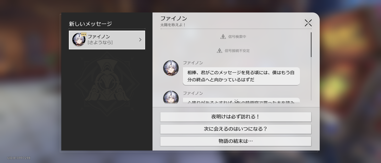The height and width of the screenshot is (163, 381).
Task: Click ファイノン name in chat header
Action: pyautogui.click(x=173, y=18)
